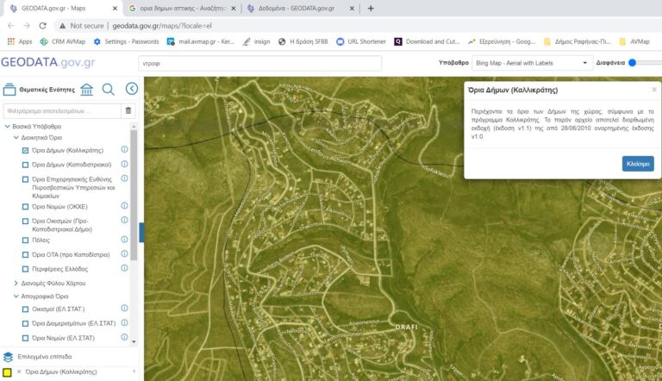Click the Διαφάνεια transparency slider handle
662x381 pixels.
[632, 62]
